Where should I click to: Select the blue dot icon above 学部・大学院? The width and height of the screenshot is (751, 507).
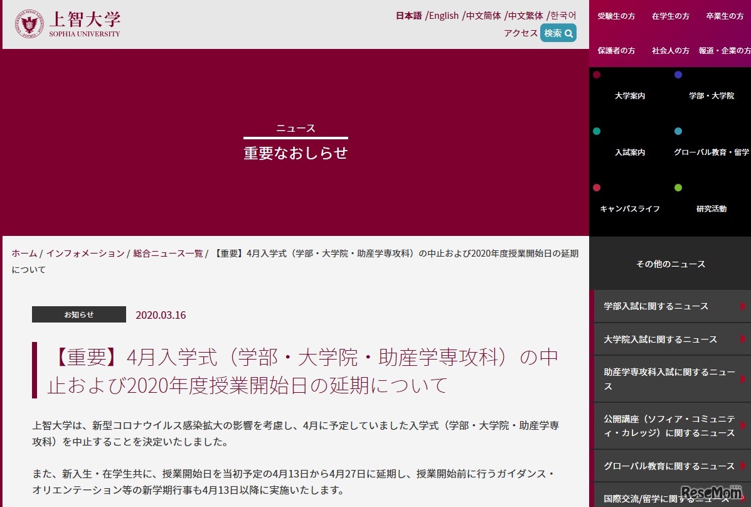678,75
